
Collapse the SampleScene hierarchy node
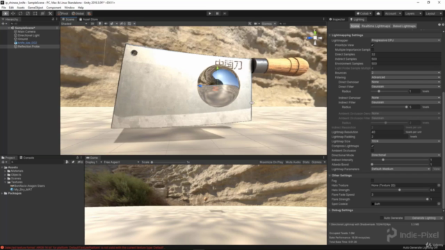(9, 28)
